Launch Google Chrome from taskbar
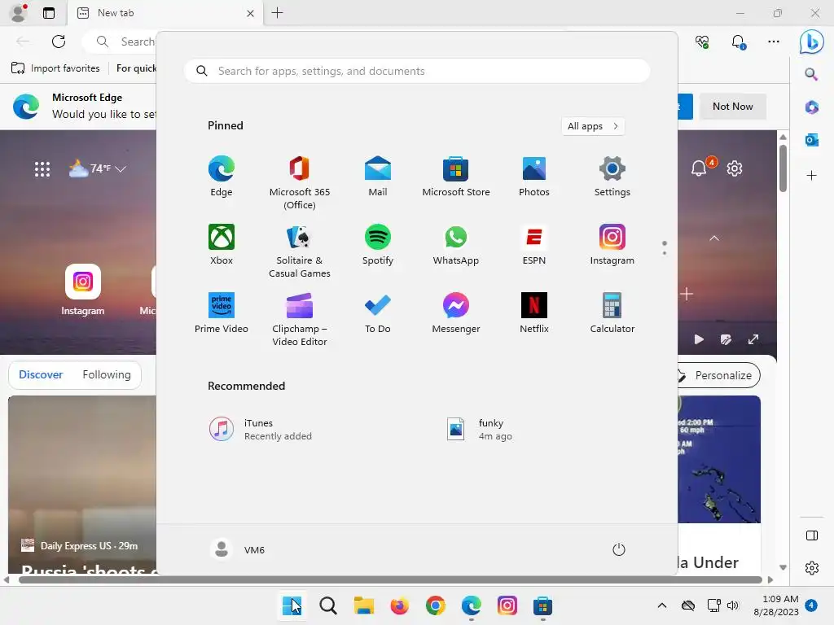This screenshot has height=625, width=834. 436,605
